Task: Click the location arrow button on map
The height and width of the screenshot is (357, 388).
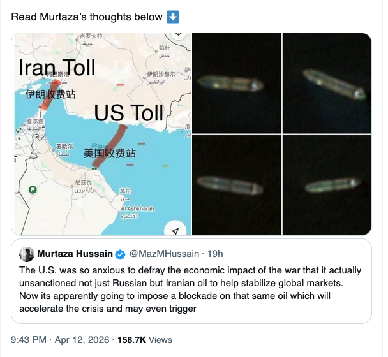Action: point(174,230)
